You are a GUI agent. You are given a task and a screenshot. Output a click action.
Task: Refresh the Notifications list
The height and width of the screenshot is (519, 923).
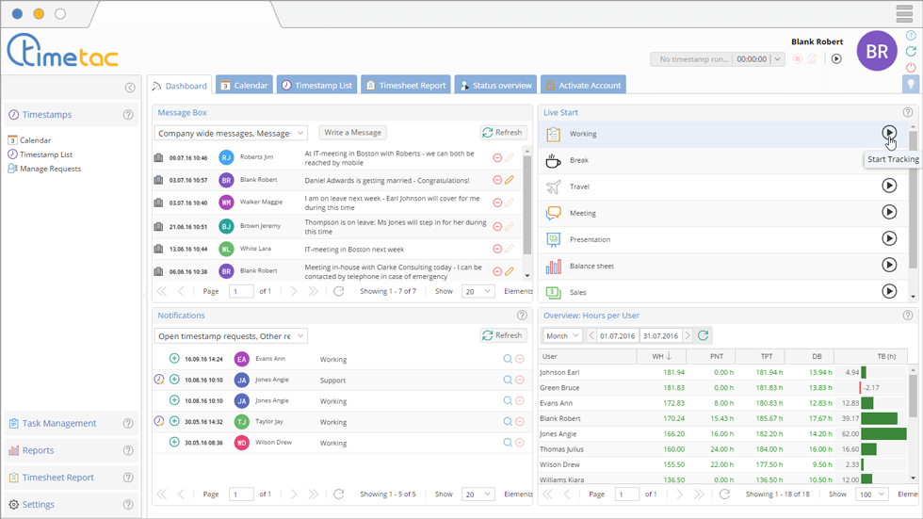click(504, 335)
